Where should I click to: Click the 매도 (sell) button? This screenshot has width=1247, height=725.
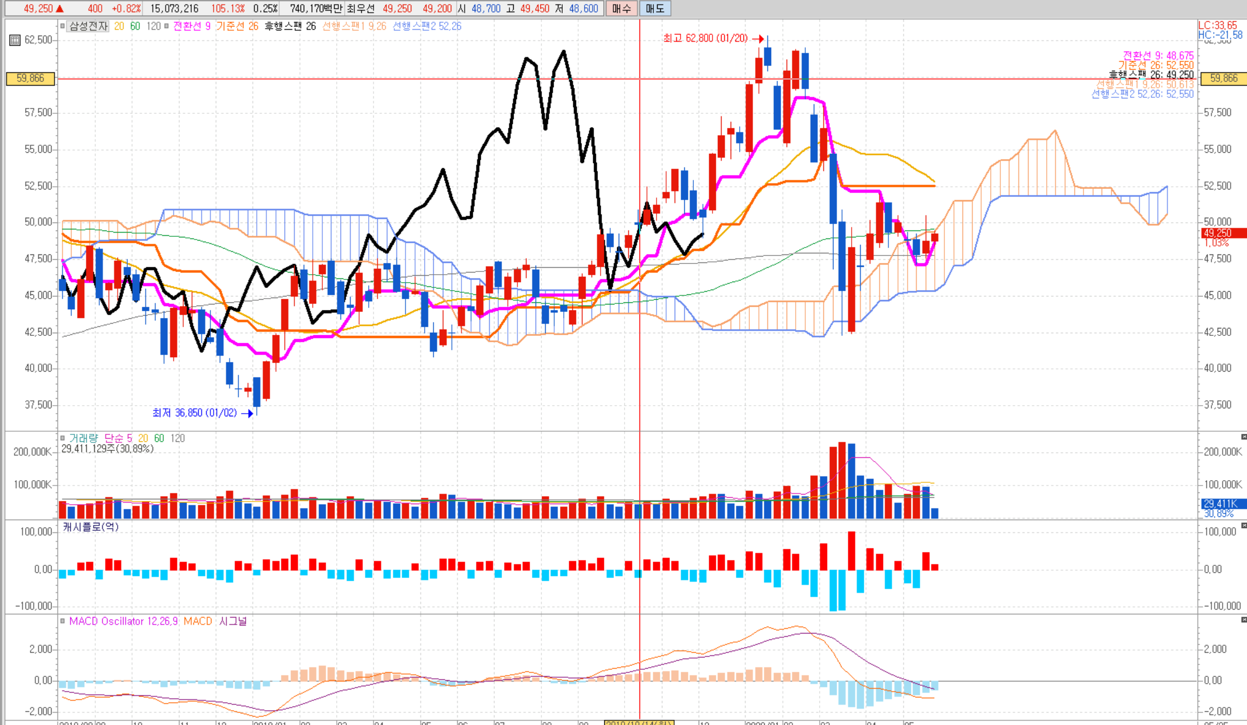[655, 9]
